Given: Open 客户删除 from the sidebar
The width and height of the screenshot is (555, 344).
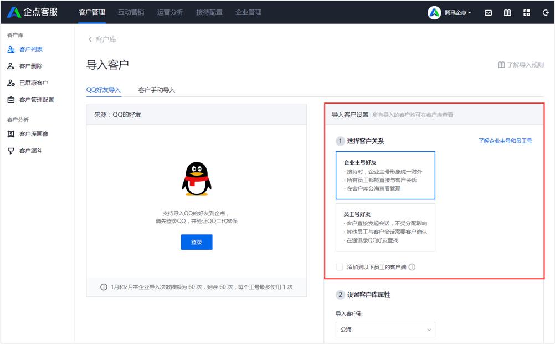Looking at the screenshot, I should point(31,66).
